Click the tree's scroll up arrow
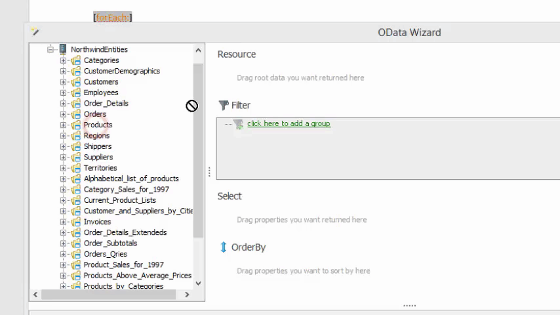Image resolution: width=560 pixels, height=315 pixels. (x=198, y=50)
